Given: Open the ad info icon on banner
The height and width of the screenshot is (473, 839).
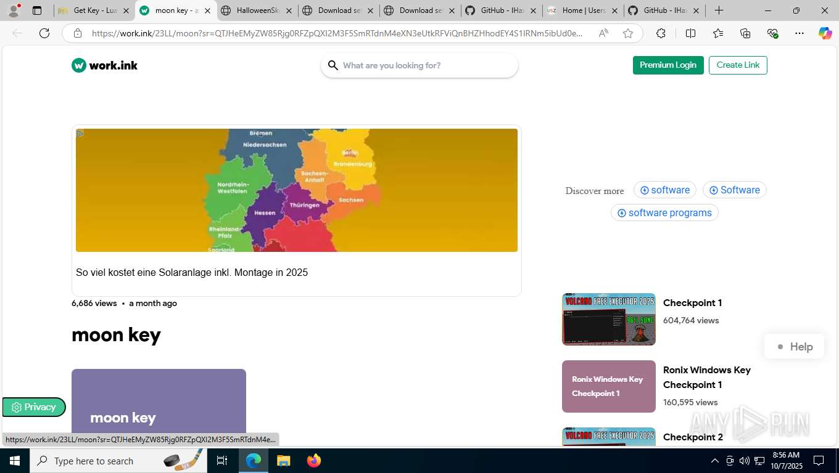Looking at the screenshot, I should tap(80, 133).
